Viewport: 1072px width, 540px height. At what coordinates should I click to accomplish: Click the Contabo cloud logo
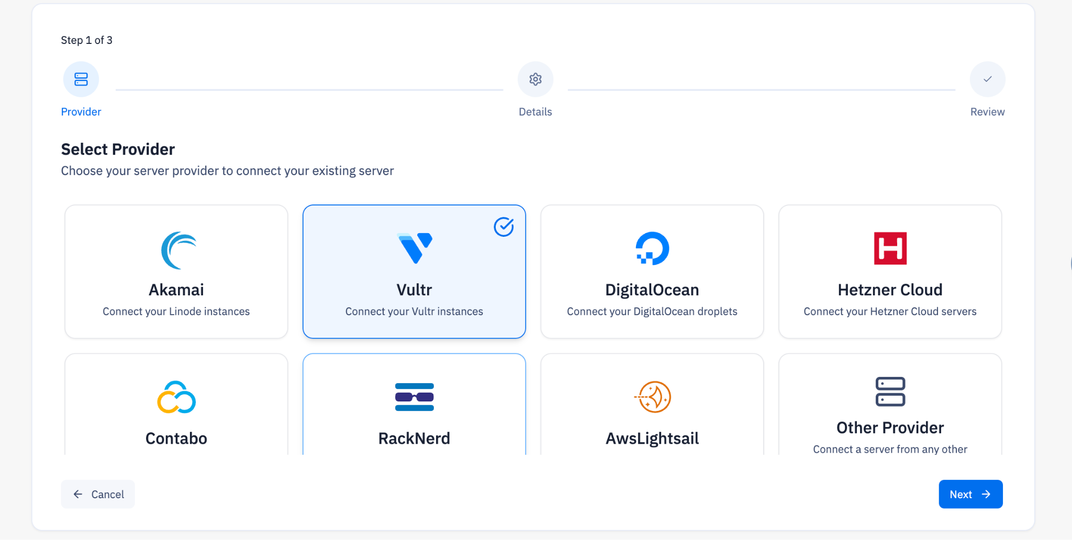[x=176, y=397]
